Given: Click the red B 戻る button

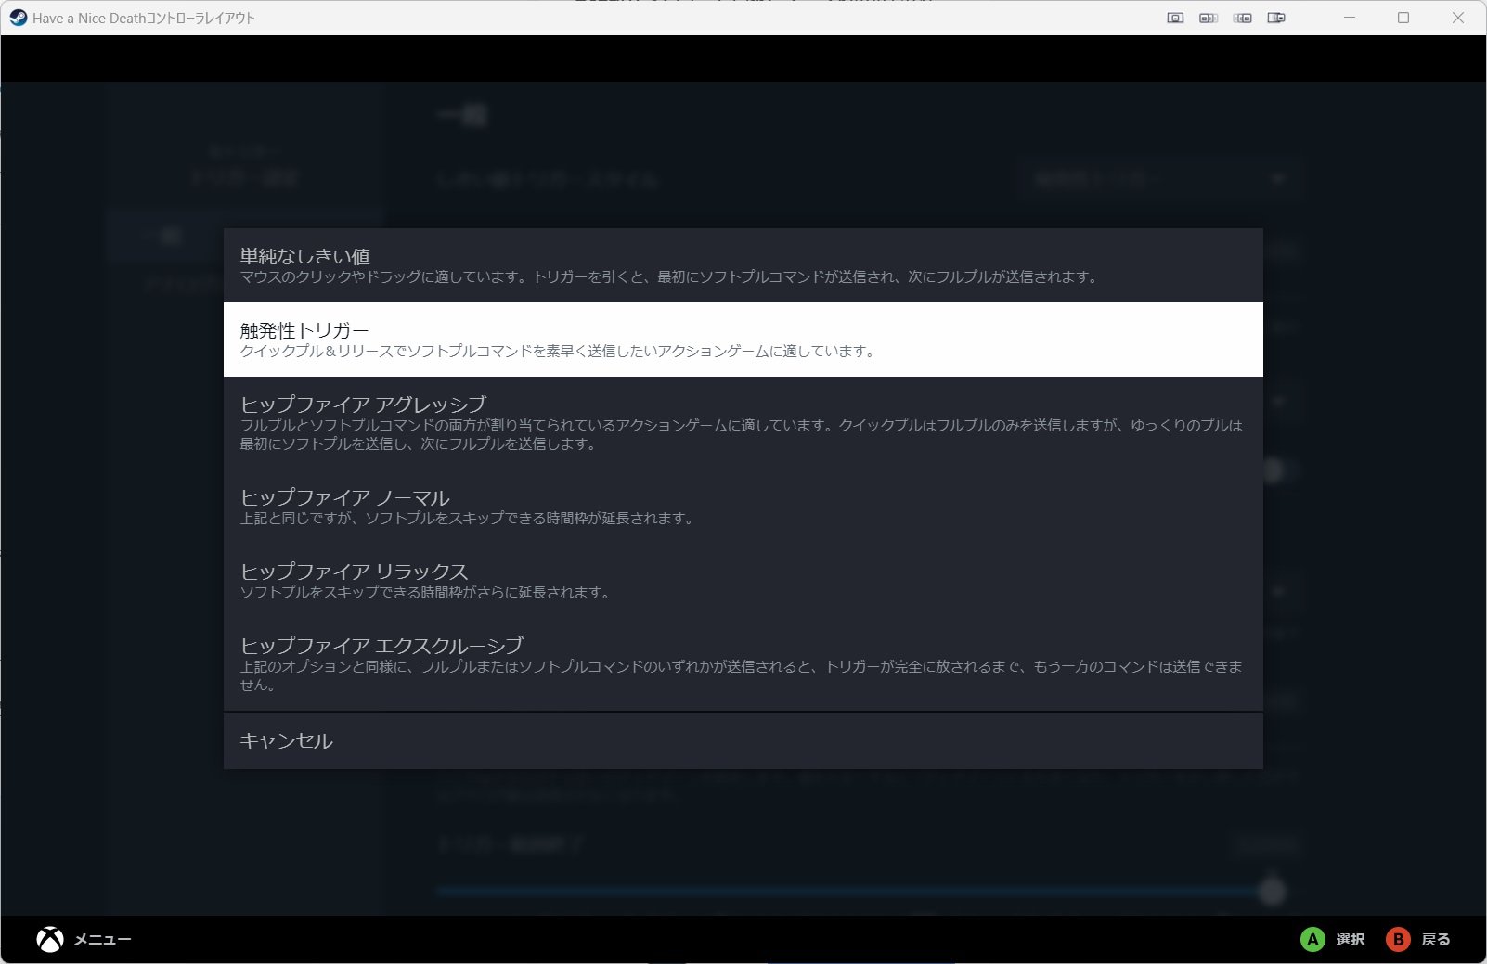Looking at the screenshot, I should coord(1417,940).
